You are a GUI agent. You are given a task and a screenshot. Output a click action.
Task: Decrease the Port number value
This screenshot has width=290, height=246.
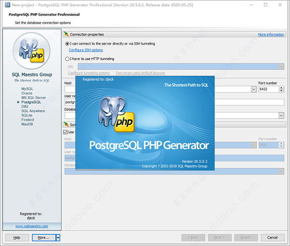point(281,91)
